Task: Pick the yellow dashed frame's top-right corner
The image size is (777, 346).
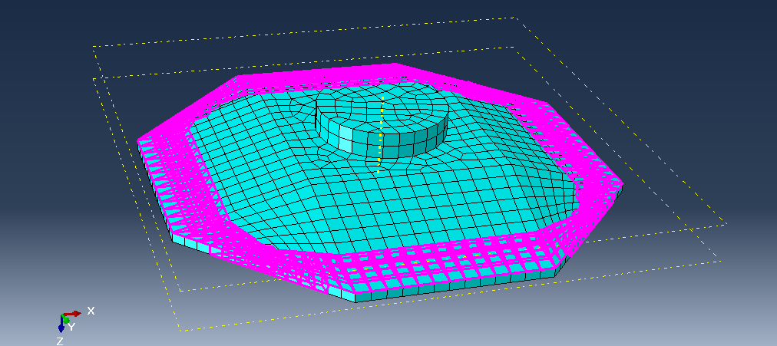Action: pos(514,18)
